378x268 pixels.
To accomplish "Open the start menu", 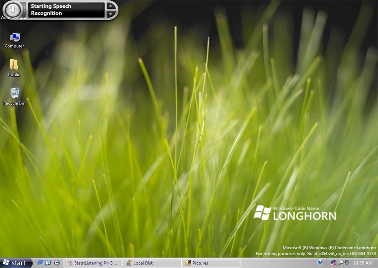I will point(16,263).
